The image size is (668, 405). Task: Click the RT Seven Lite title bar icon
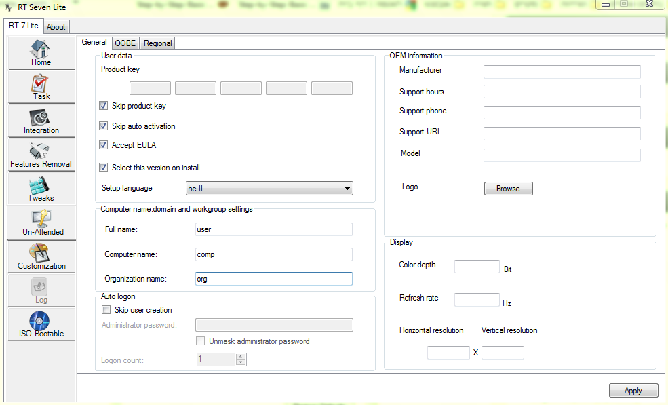coord(9,7)
